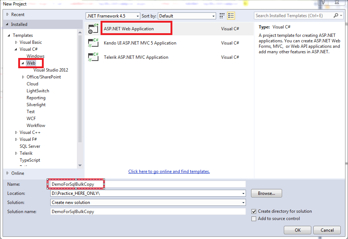
Task: Confirm with the OK button
Action: [x=297, y=230]
